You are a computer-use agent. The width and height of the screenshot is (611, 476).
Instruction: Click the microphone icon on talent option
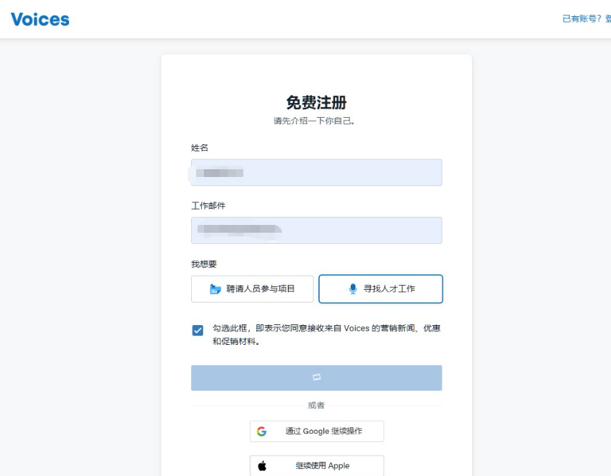(x=353, y=288)
